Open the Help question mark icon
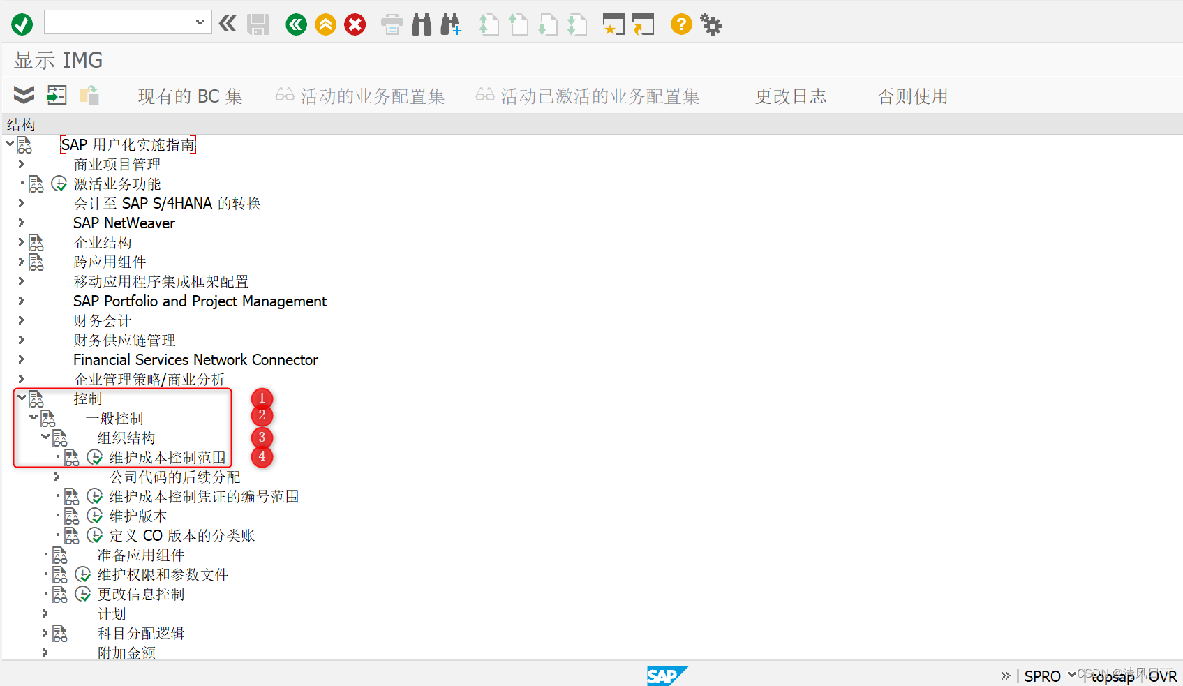This screenshot has height=686, width=1183. 681,24
